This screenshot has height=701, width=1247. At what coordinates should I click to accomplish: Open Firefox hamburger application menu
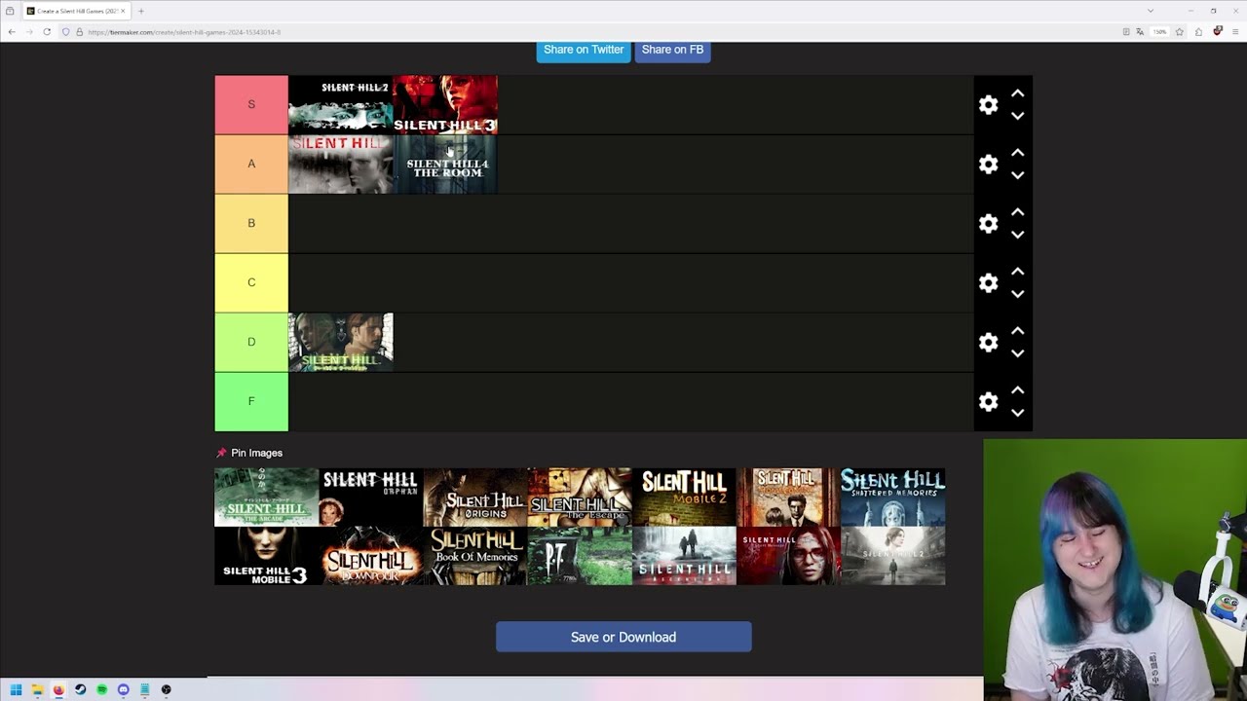1235,32
